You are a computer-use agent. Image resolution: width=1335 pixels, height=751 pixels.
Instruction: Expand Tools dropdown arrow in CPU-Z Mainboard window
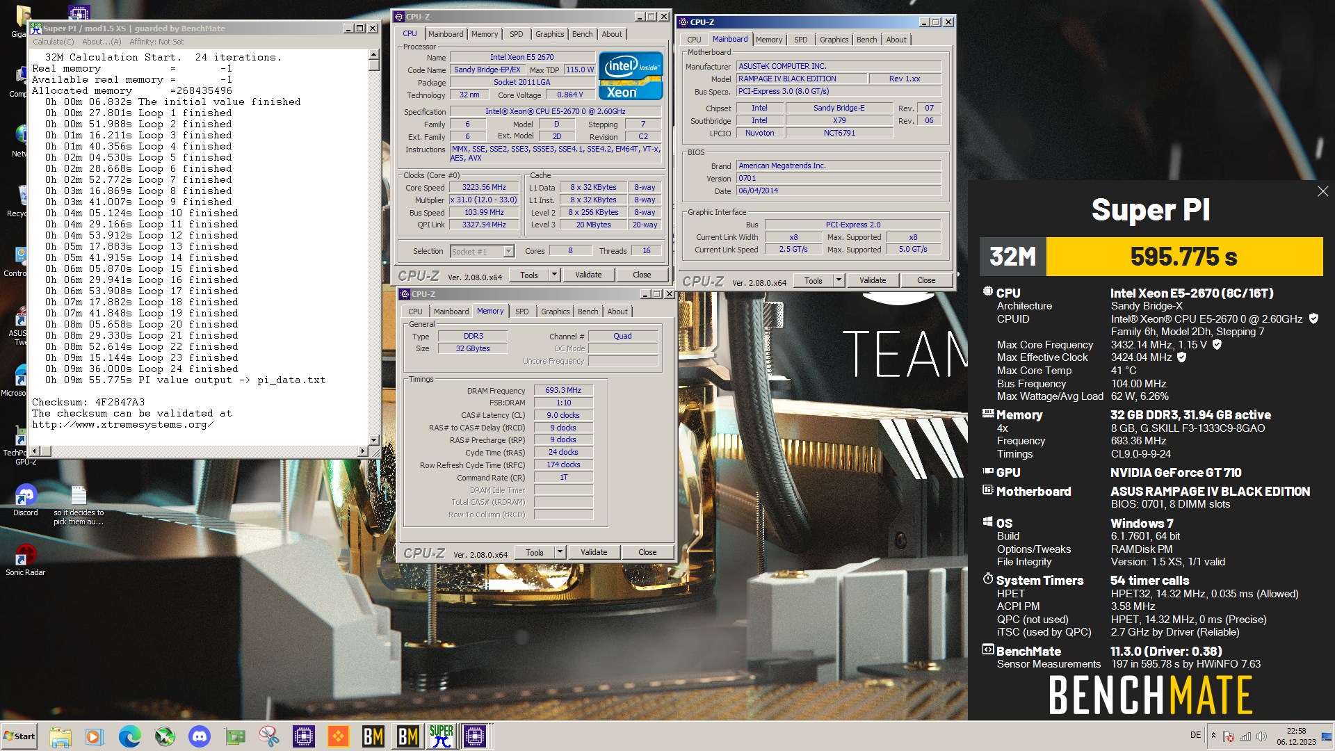[x=839, y=280]
